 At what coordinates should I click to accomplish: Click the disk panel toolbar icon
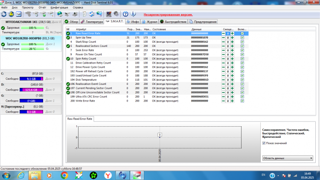(19, 14)
